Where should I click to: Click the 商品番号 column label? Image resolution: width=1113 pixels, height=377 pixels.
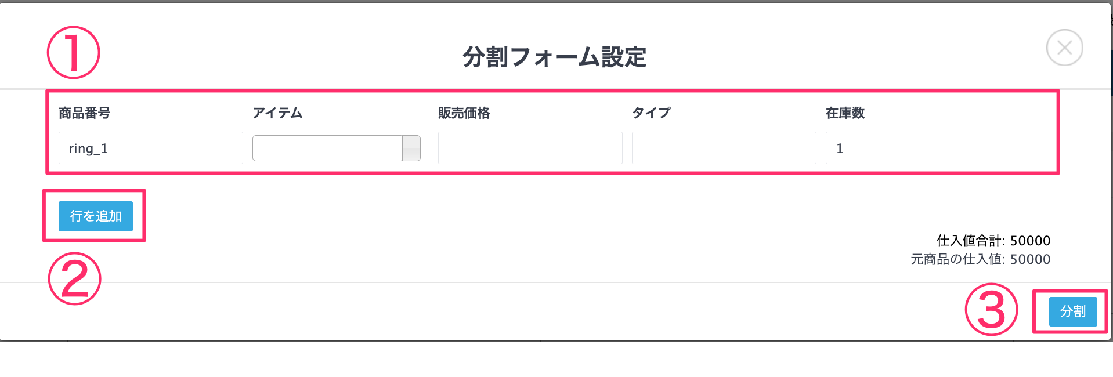coord(84,113)
